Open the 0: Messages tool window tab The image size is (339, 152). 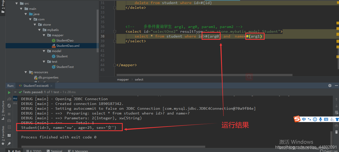78,151
